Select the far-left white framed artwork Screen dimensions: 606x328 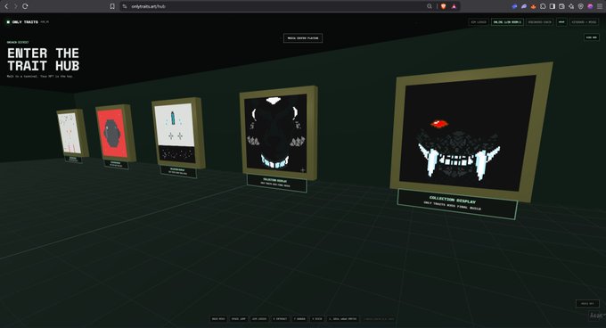click(72, 134)
